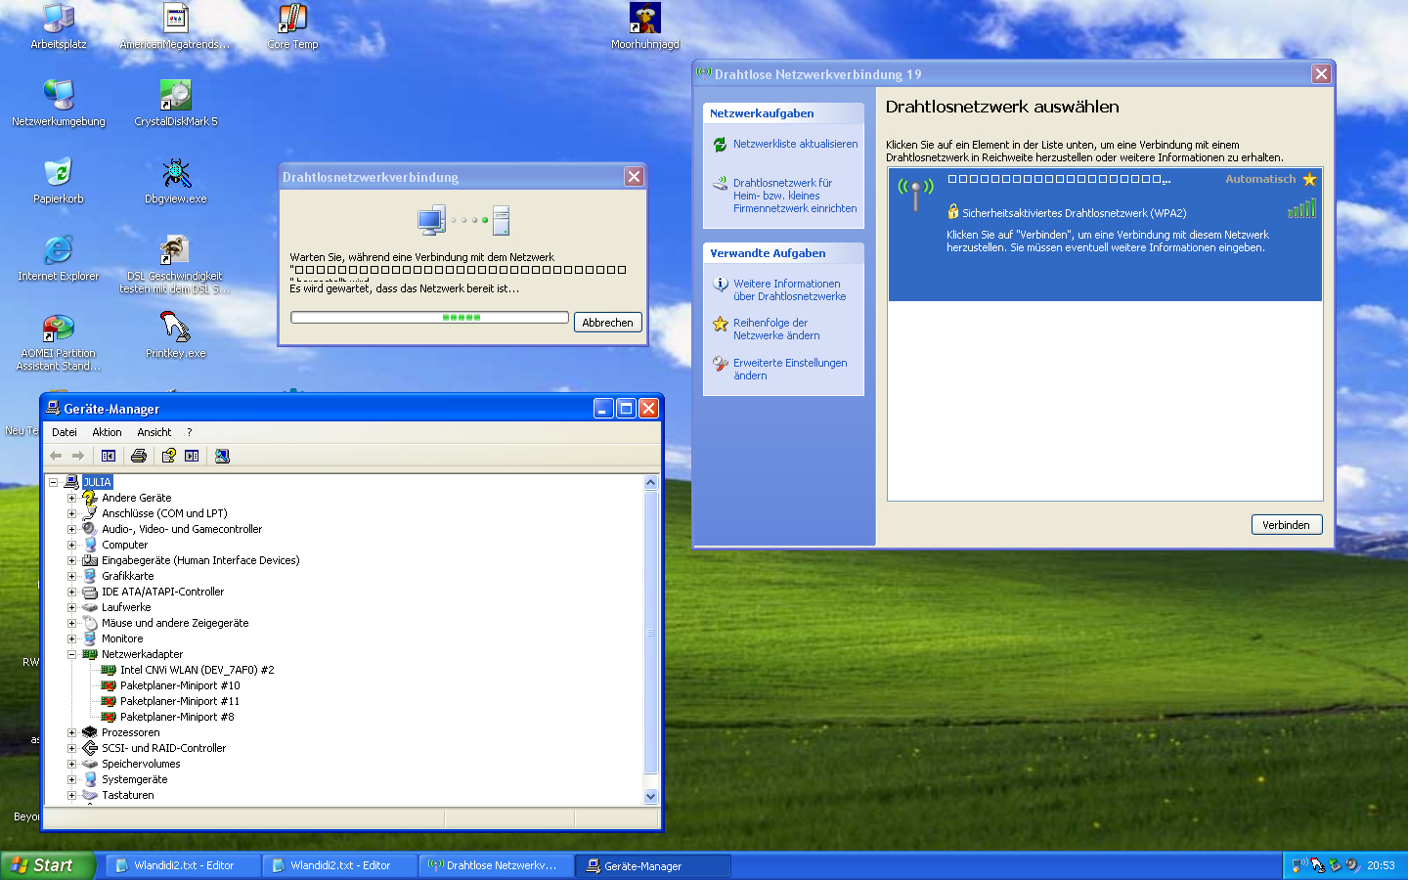Select the Dbgview.exe desktop icon
The width and height of the screenshot is (1408, 880).
click(176, 181)
